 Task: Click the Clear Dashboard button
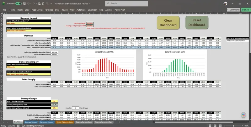(x=168, y=23)
